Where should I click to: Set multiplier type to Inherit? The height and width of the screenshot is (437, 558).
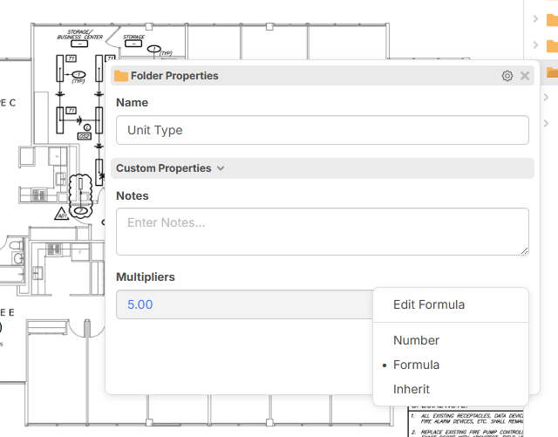[x=411, y=389]
